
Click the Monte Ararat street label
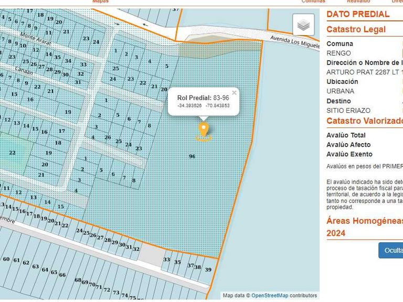(36, 38)
